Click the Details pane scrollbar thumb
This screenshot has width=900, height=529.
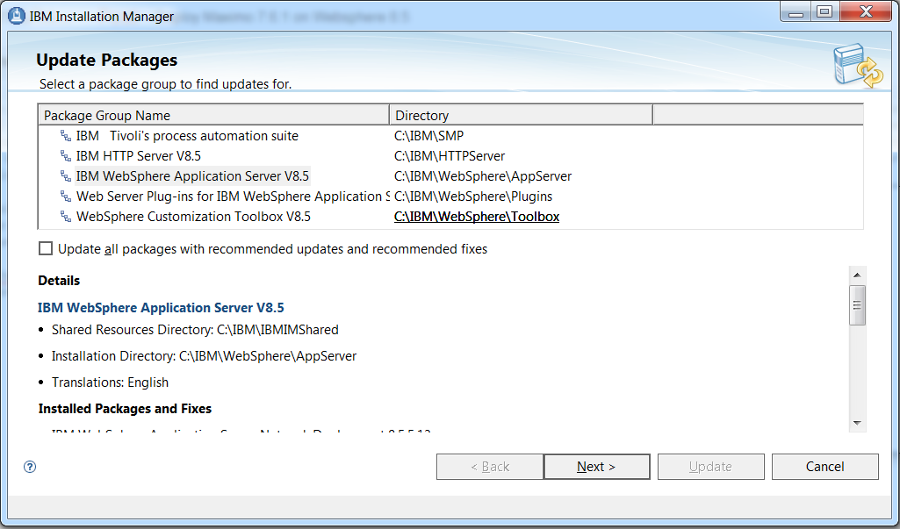(857, 305)
